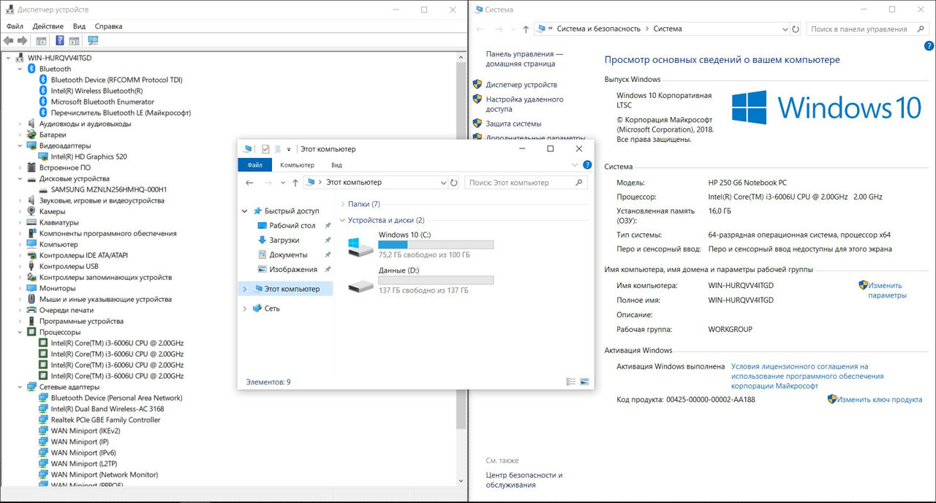Screen dimensions: 936x503
Task: Click the Данные (D:) capacity bar
Action: tap(436, 280)
